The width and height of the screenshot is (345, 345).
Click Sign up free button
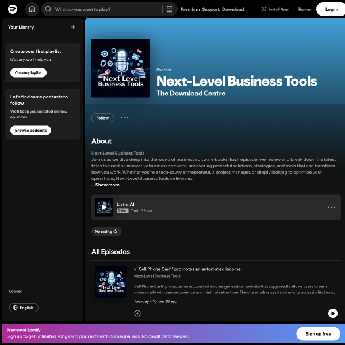[x=318, y=333]
